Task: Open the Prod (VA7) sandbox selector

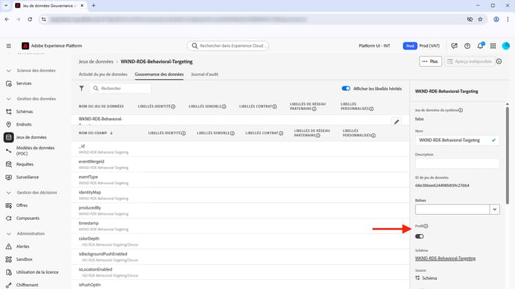Action: click(422, 46)
